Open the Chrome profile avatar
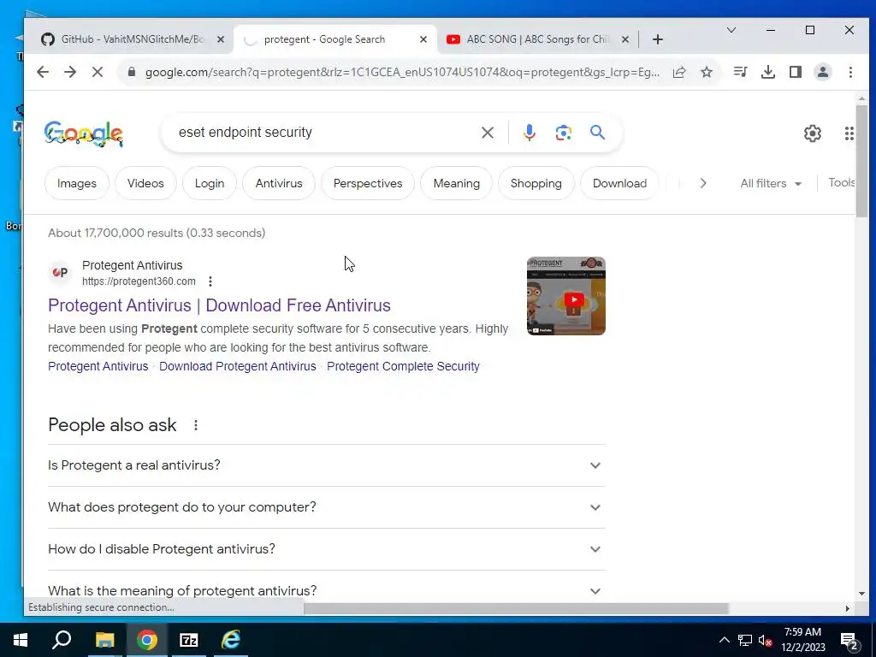Screen dimensions: 876x657 click(823, 72)
